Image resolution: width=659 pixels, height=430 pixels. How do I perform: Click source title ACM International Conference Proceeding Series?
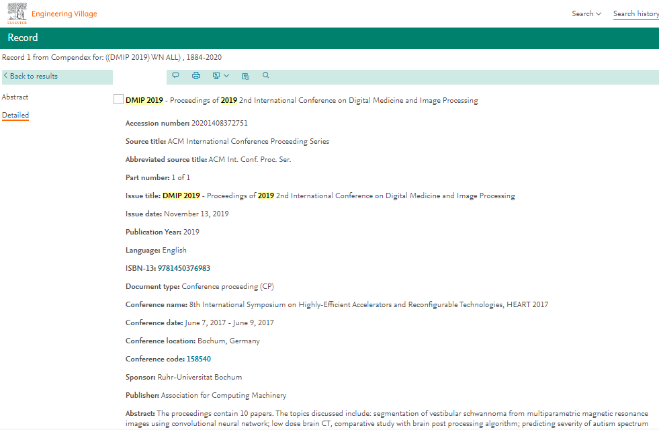249,141
